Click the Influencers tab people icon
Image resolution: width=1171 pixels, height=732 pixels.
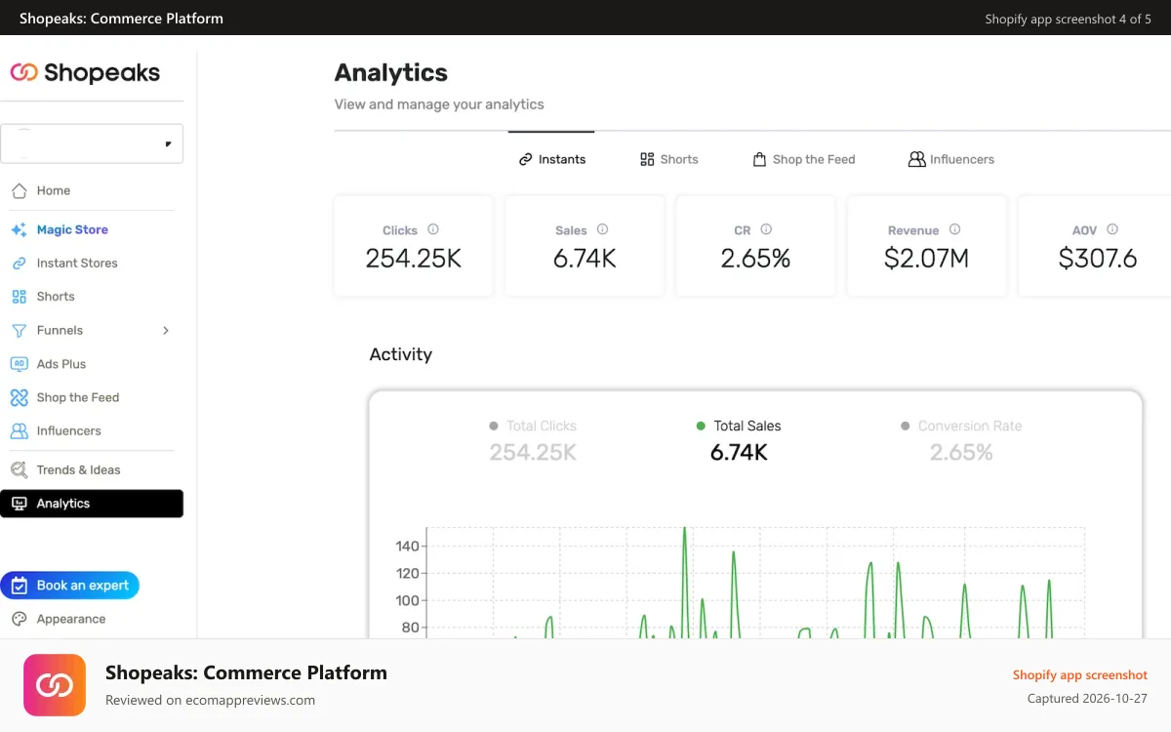tap(916, 159)
